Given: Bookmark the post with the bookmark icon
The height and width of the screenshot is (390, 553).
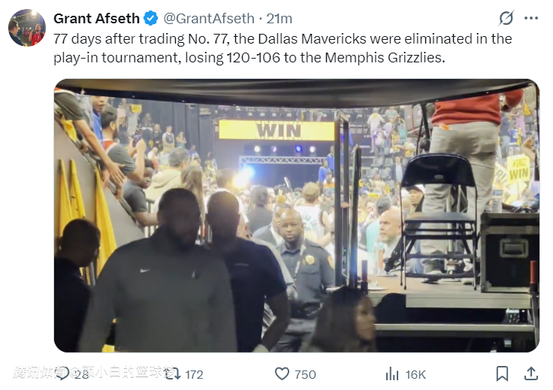Looking at the screenshot, I should (x=502, y=373).
